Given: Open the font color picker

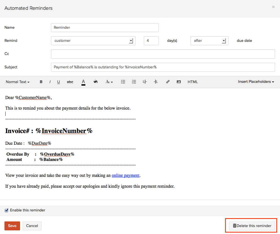Looking at the screenshot, I should tap(83, 82).
